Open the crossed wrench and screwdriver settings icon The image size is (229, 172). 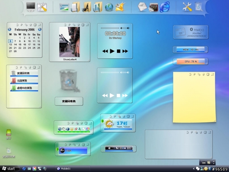[x=187, y=7]
